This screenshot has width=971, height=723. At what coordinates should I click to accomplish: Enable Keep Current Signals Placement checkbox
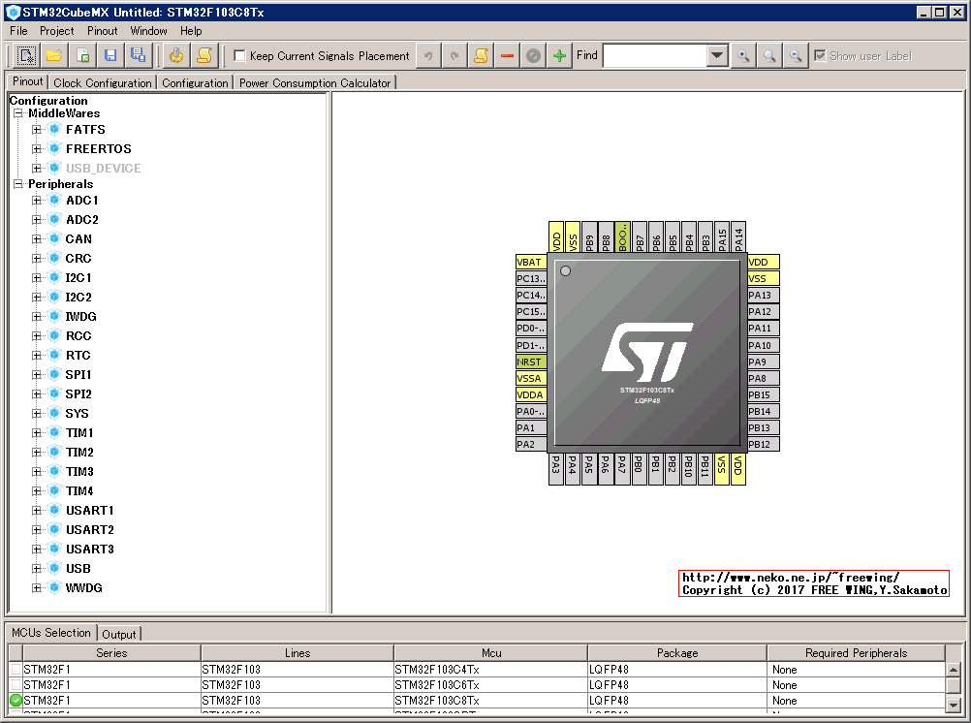(239, 56)
